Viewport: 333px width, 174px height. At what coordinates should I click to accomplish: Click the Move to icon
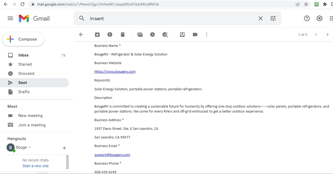[182, 35]
